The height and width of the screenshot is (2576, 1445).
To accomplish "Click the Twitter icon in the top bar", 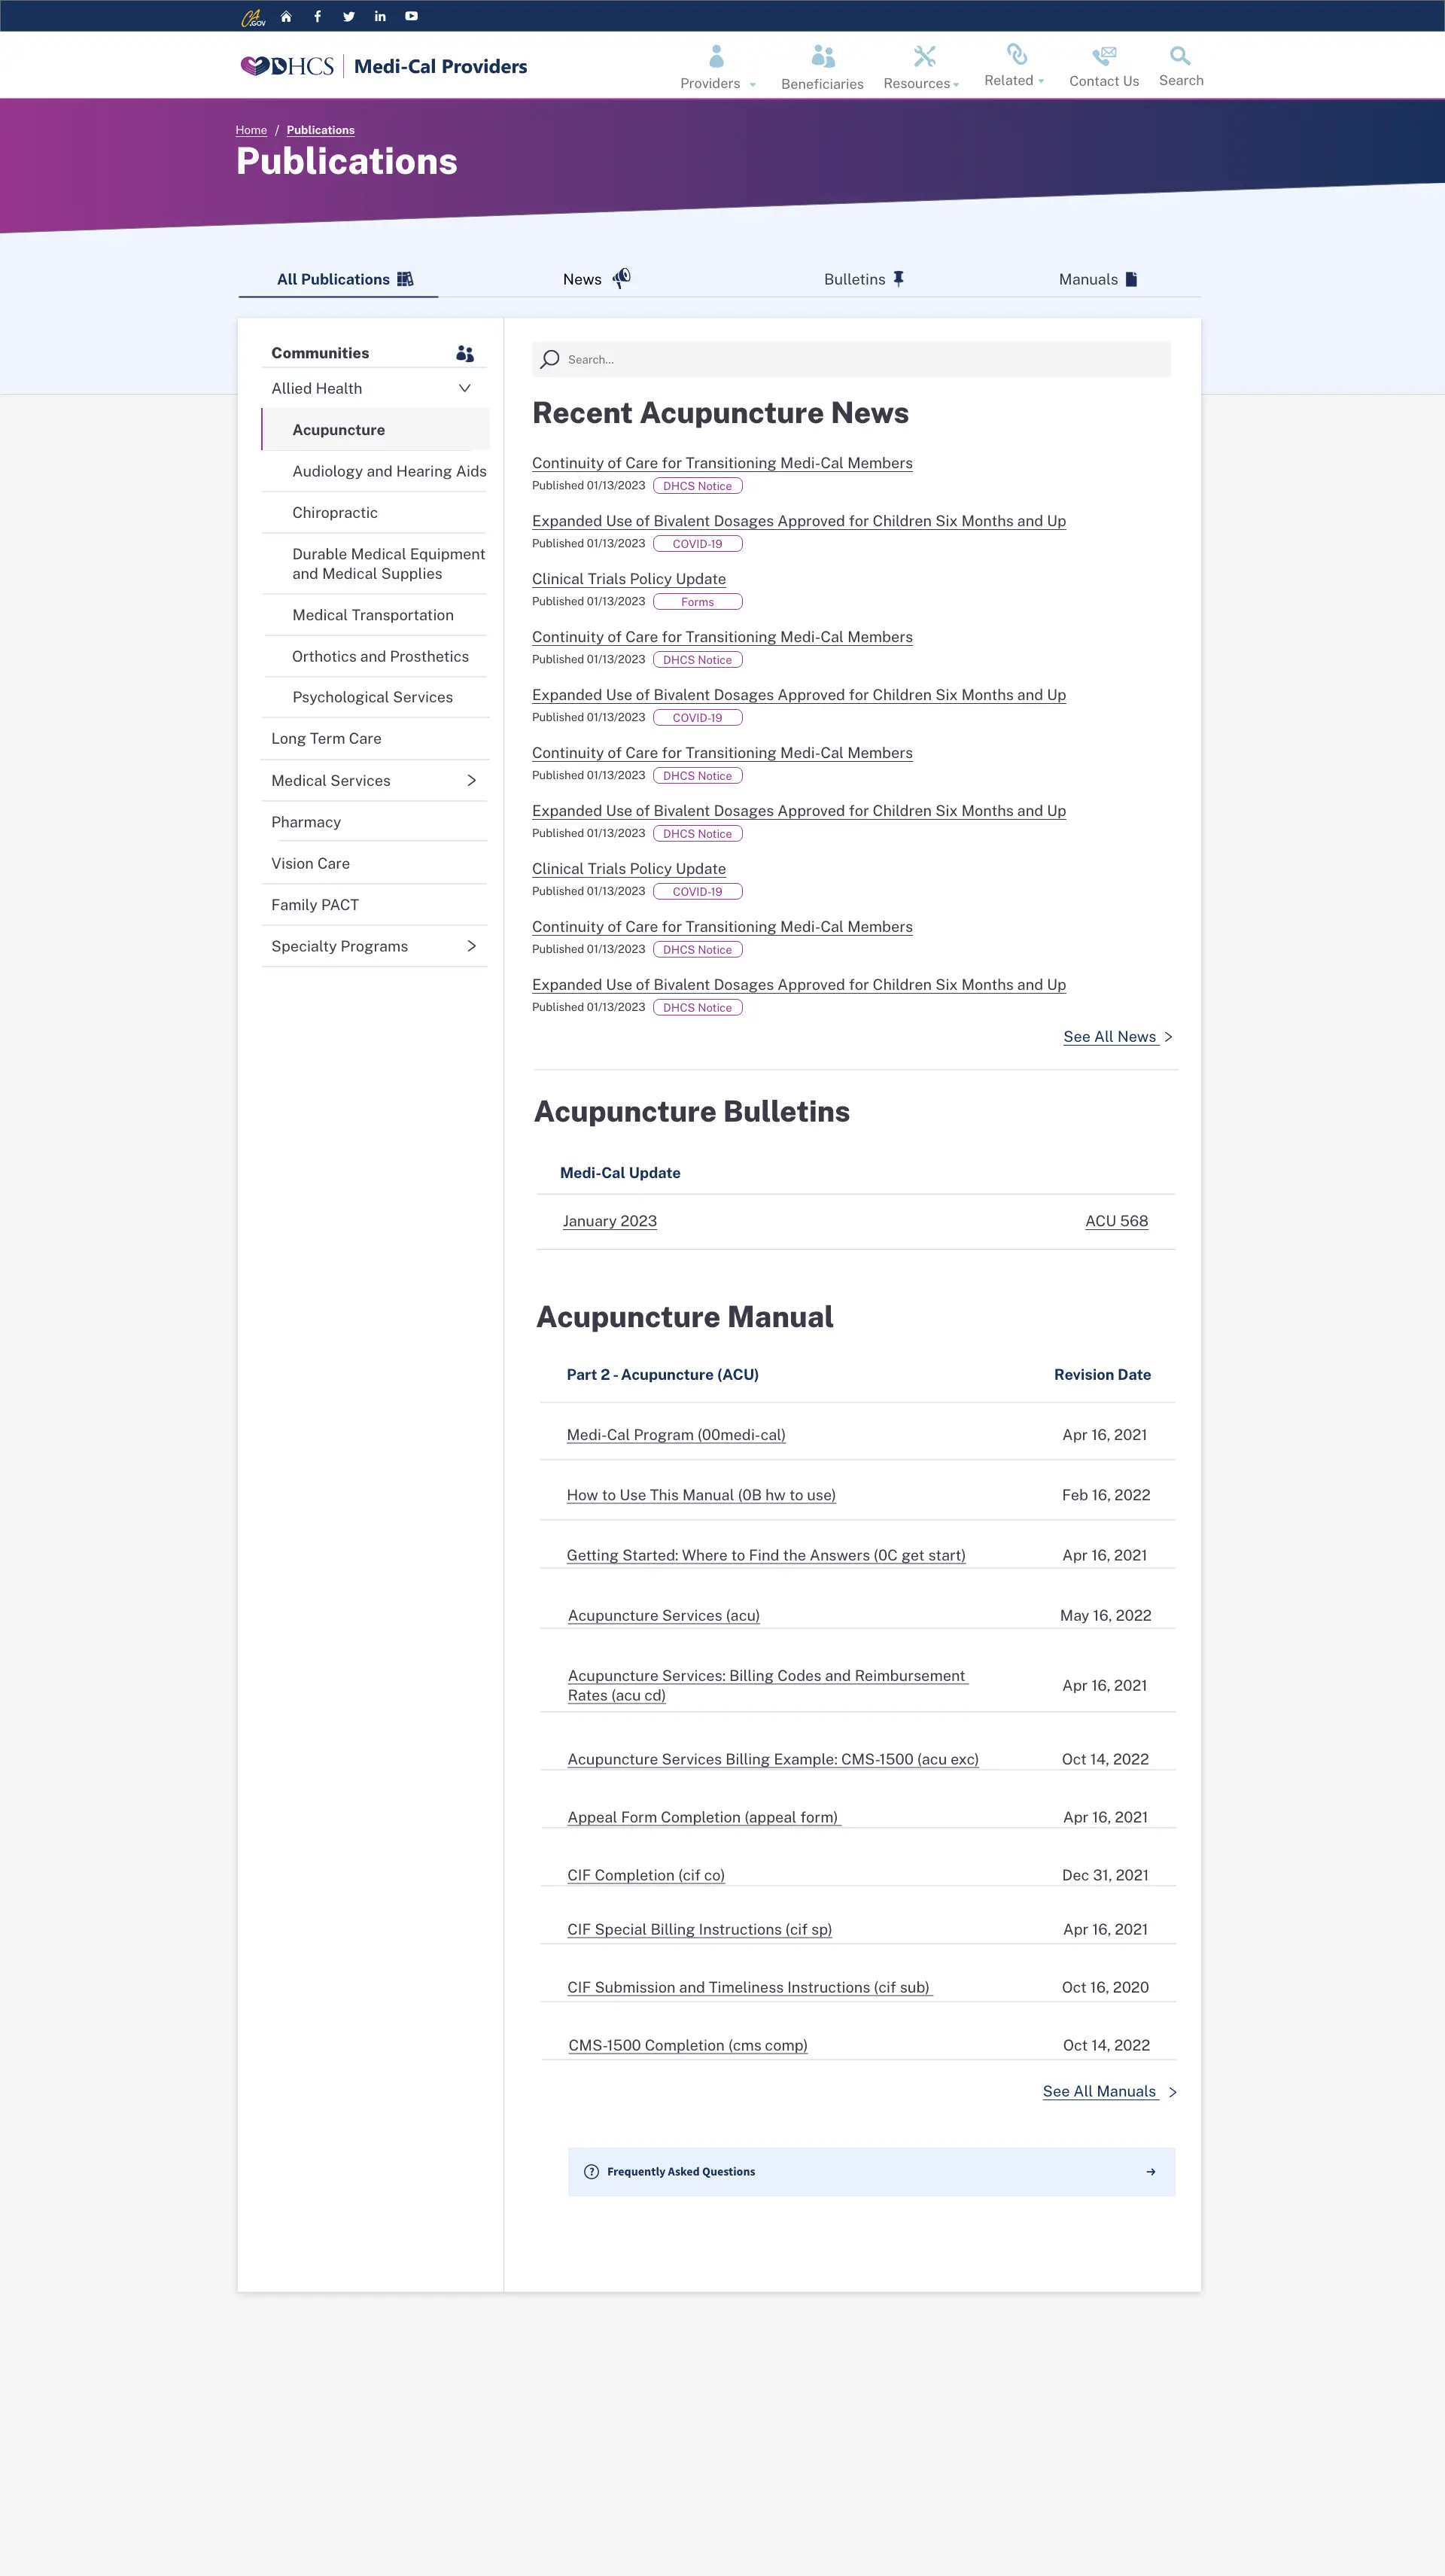I will [348, 16].
